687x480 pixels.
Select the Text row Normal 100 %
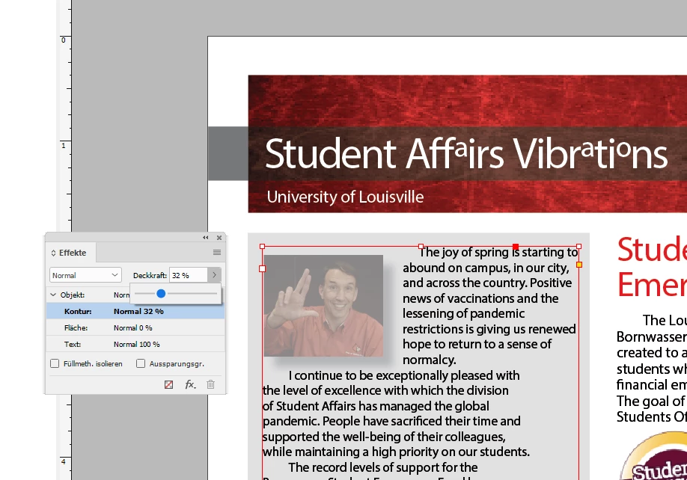(x=135, y=345)
